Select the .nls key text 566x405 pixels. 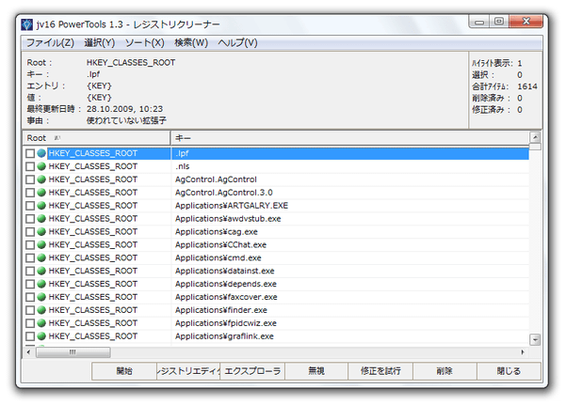pyautogui.click(x=183, y=166)
